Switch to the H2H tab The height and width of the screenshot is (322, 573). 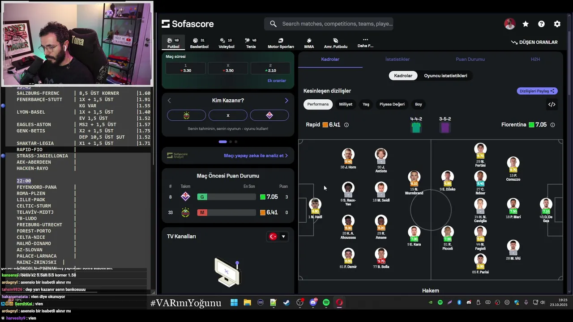(535, 59)
